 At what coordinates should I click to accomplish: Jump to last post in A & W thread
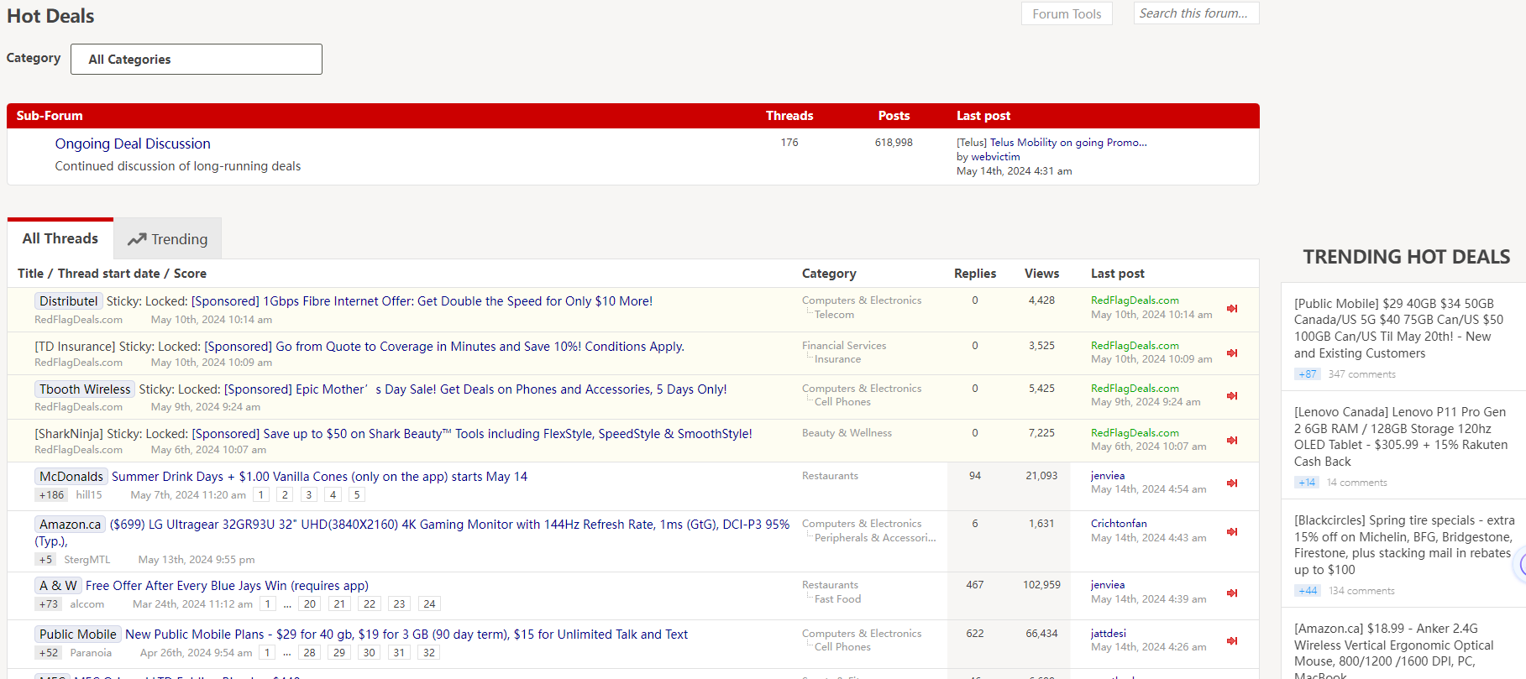pyautogui.click(x=1232, y=593)
